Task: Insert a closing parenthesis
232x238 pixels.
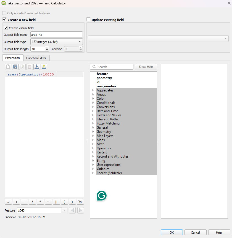Action: pos(72,202)
